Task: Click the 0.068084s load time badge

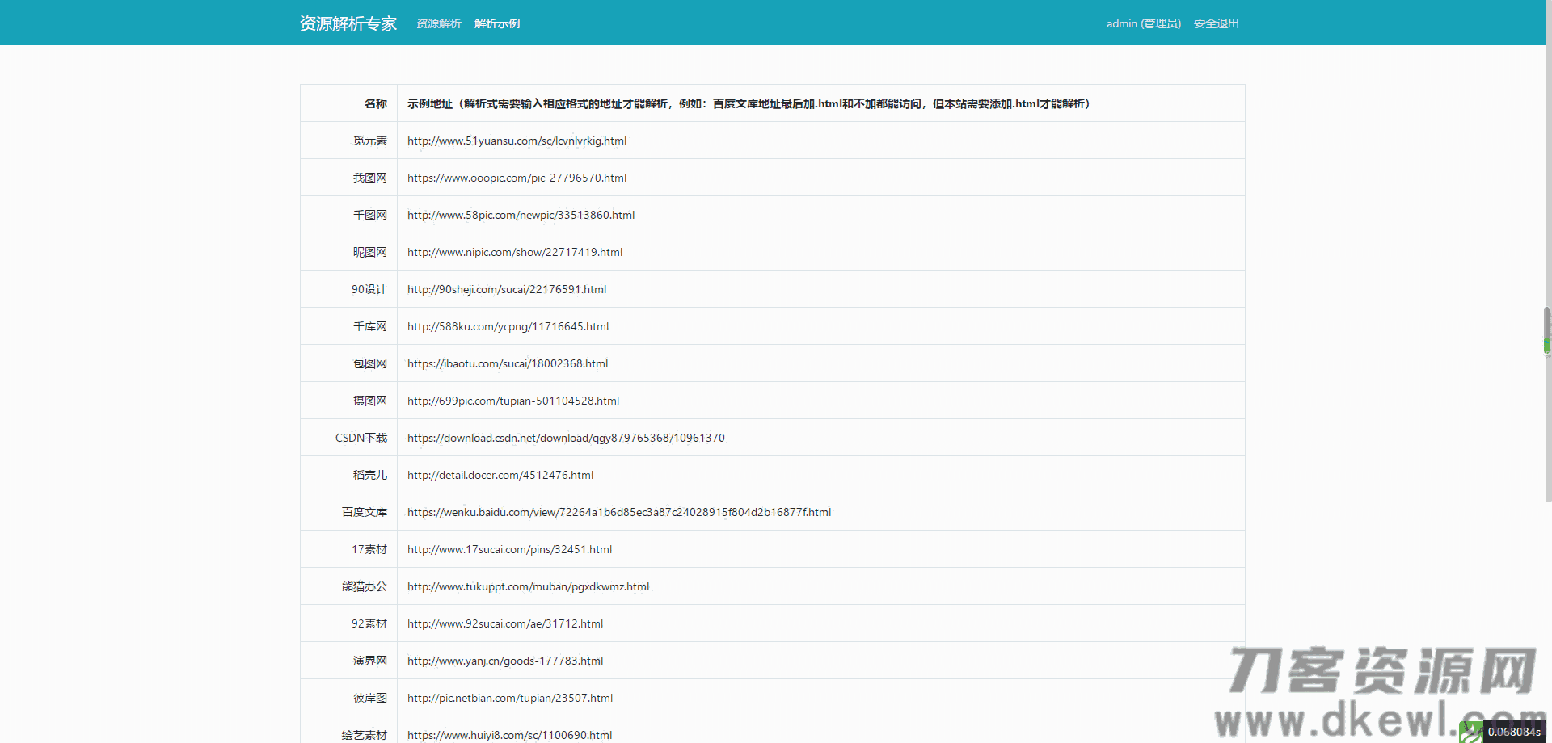Action: 1514,732
